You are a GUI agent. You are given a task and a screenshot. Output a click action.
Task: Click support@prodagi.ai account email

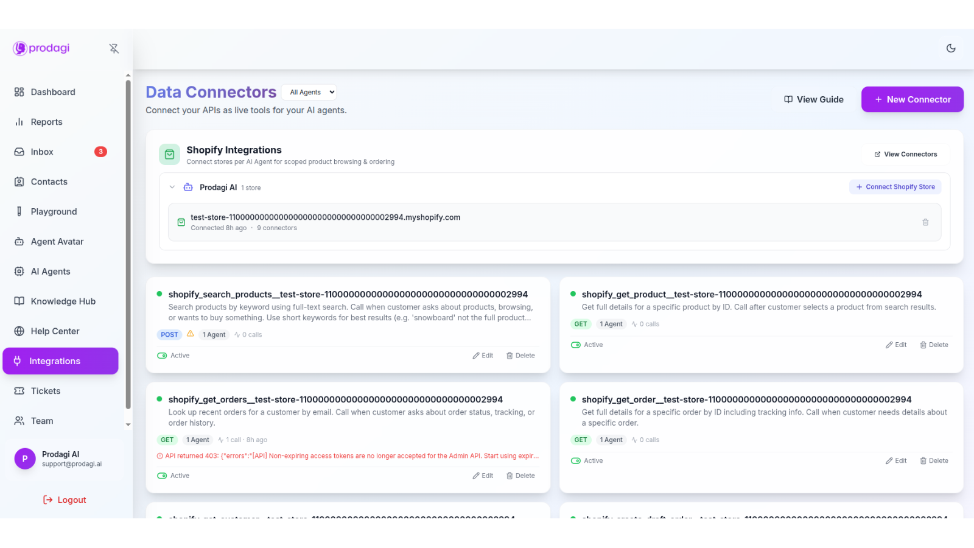72,464
